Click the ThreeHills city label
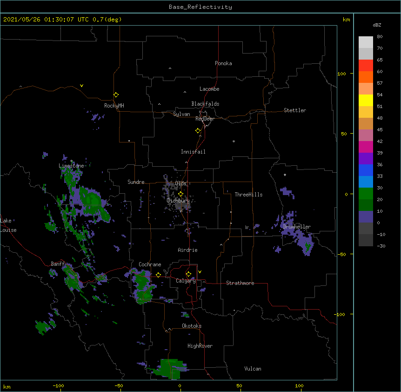 [x=248, y=195]
